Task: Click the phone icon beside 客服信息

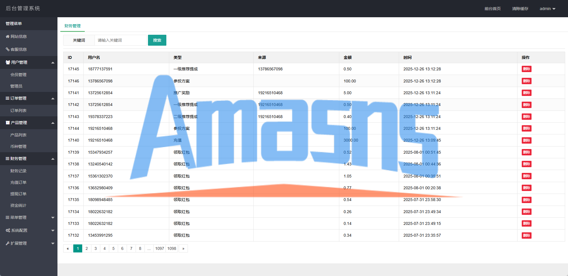Action: [x=7, y=49]
